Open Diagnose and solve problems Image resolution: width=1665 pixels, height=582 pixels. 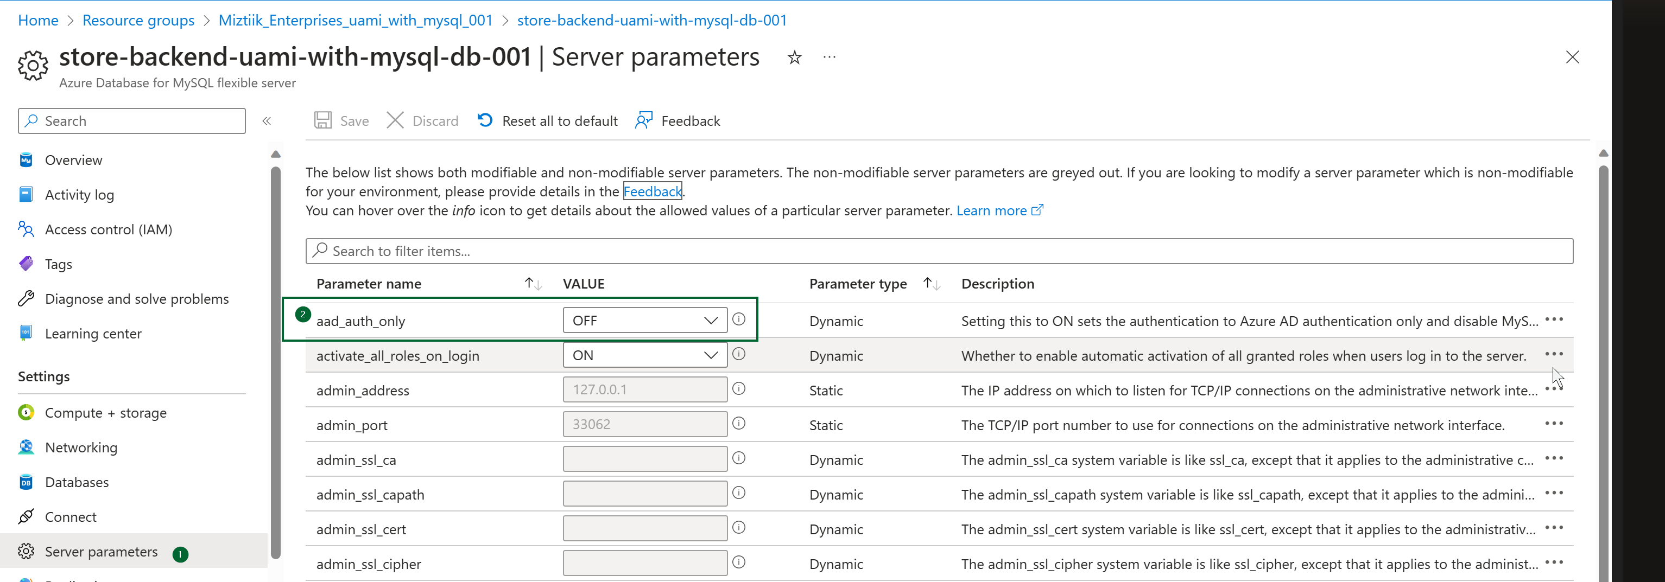click(x=136, y=299)
